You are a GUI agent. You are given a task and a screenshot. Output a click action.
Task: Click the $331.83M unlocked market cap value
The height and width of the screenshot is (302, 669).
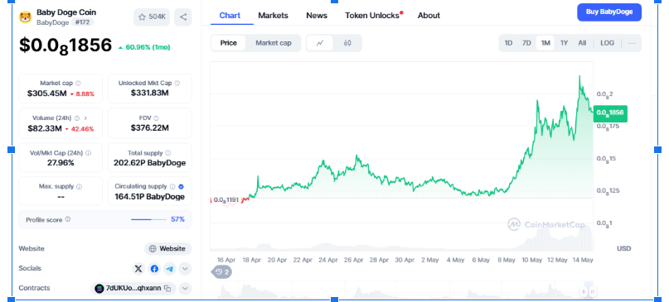(x=150, y=93)
